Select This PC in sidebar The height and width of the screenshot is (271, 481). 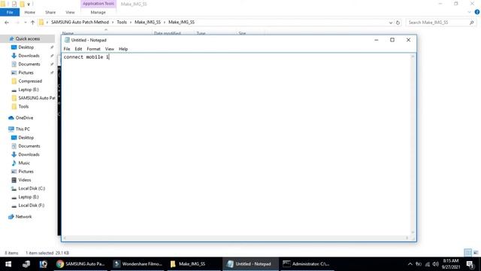[23, 129]
